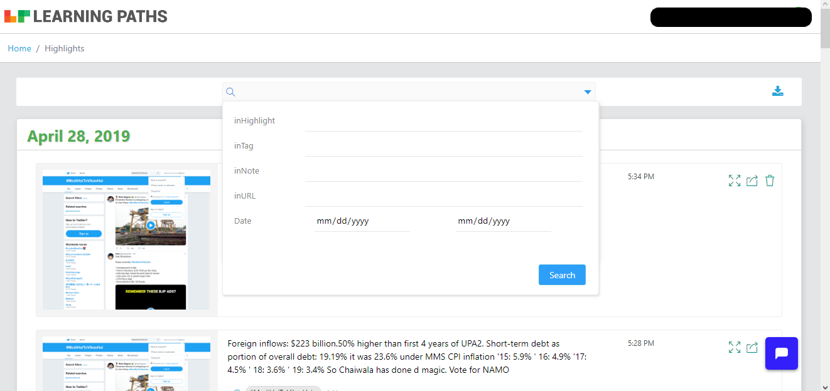Open the chat support widget
Screen dimensions: 830x391
coord(782,353)
